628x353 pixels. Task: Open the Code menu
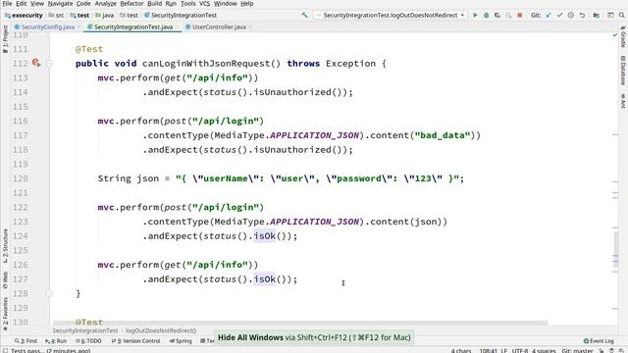[83, 4]
